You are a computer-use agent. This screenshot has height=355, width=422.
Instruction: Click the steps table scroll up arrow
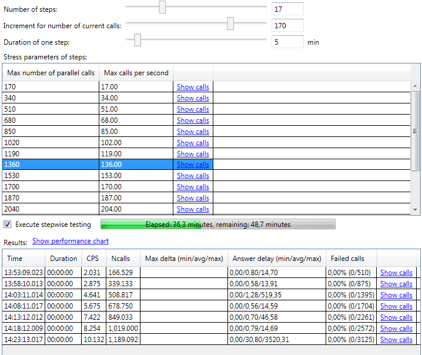tap(415, 86)
